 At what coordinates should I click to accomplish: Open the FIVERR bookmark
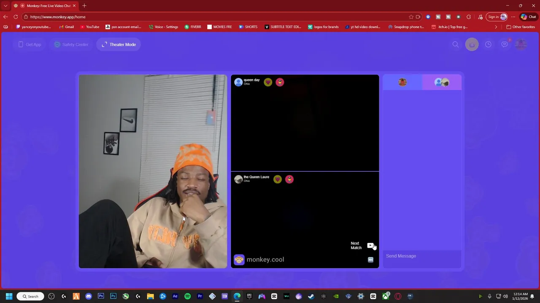pos(193,27)
